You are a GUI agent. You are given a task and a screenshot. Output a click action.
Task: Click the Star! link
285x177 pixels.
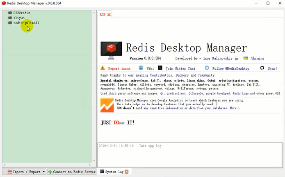click(272, 68)
